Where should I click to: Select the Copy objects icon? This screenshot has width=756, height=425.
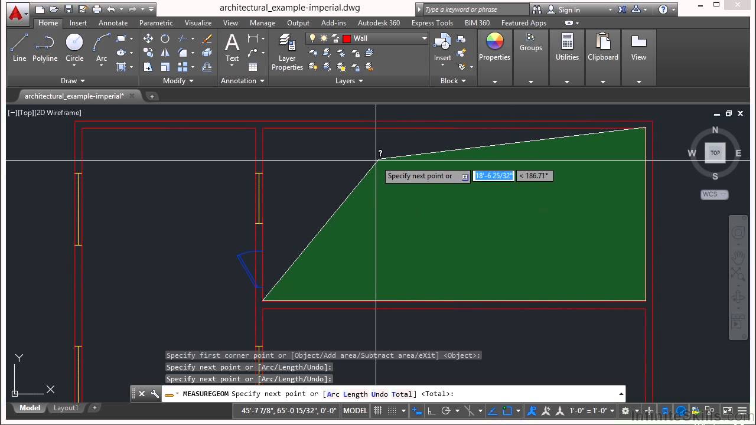tap(148, 53)
